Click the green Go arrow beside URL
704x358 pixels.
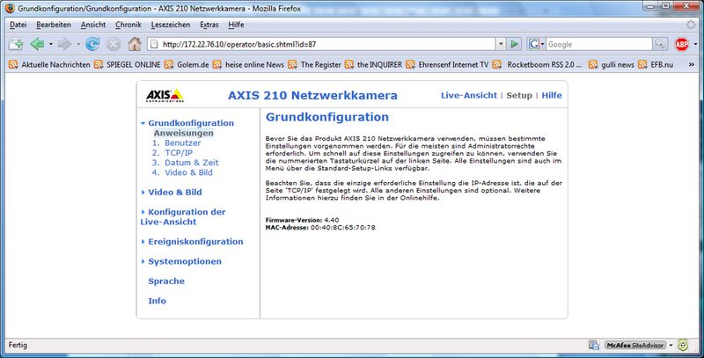tap(514, 44)
